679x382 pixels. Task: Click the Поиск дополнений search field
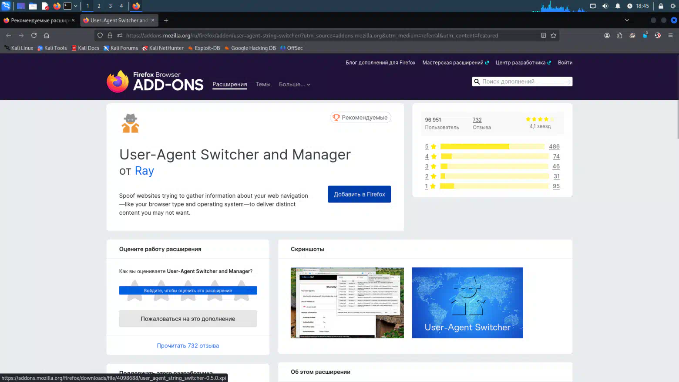pos(521,81)
